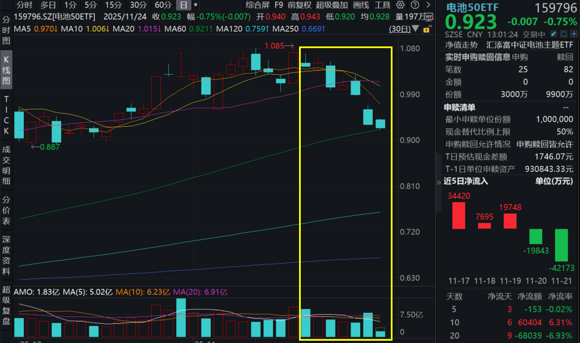Screen dimensions: 580x343
Task: Add the ETF to watchlist via plus icon
Action: [x=574, y=34]
